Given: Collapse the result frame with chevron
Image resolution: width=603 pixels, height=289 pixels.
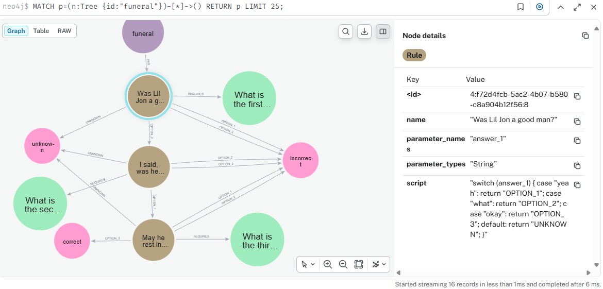Looking at the screenshot, I should 561,7.
